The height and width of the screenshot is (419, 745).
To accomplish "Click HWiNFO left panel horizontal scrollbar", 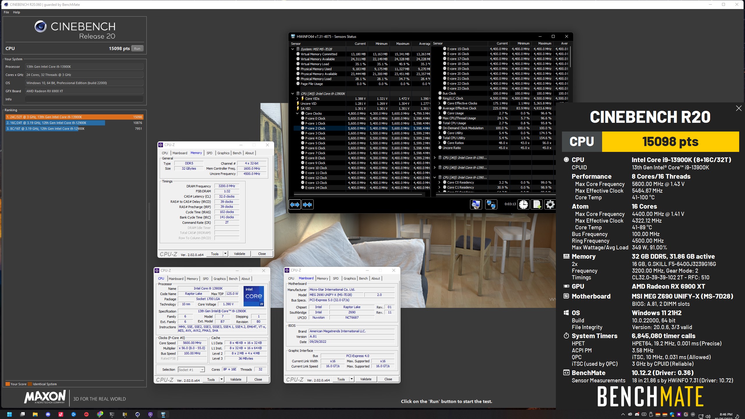I will click(358, 194).
